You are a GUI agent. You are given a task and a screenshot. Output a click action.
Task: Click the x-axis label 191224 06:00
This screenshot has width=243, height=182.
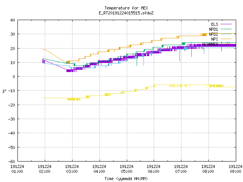[153, 169]
